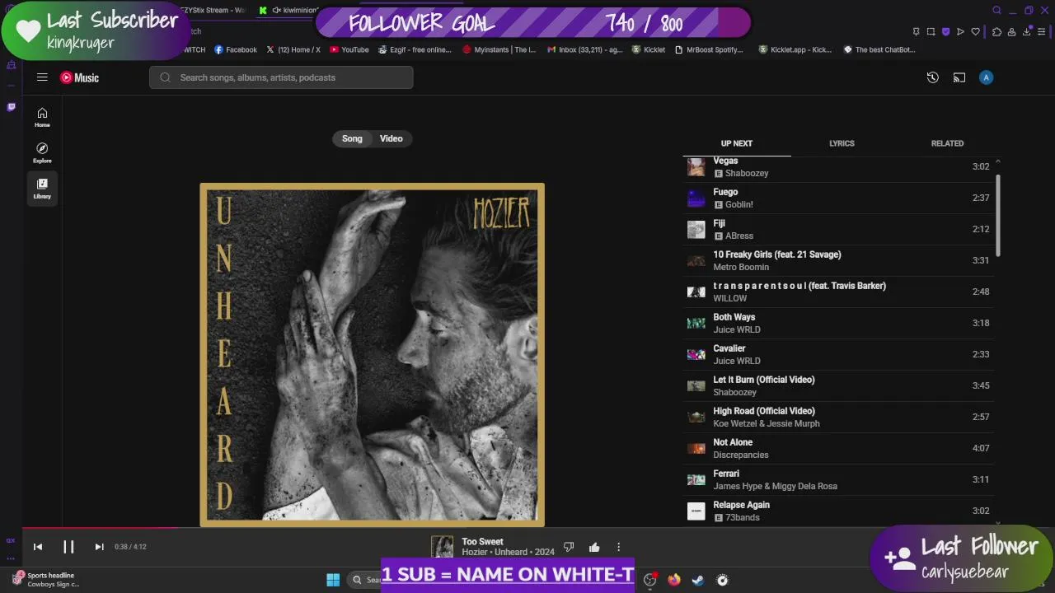
Task: Play Both Ways by Juice WRLD
Action: point(838,323)
